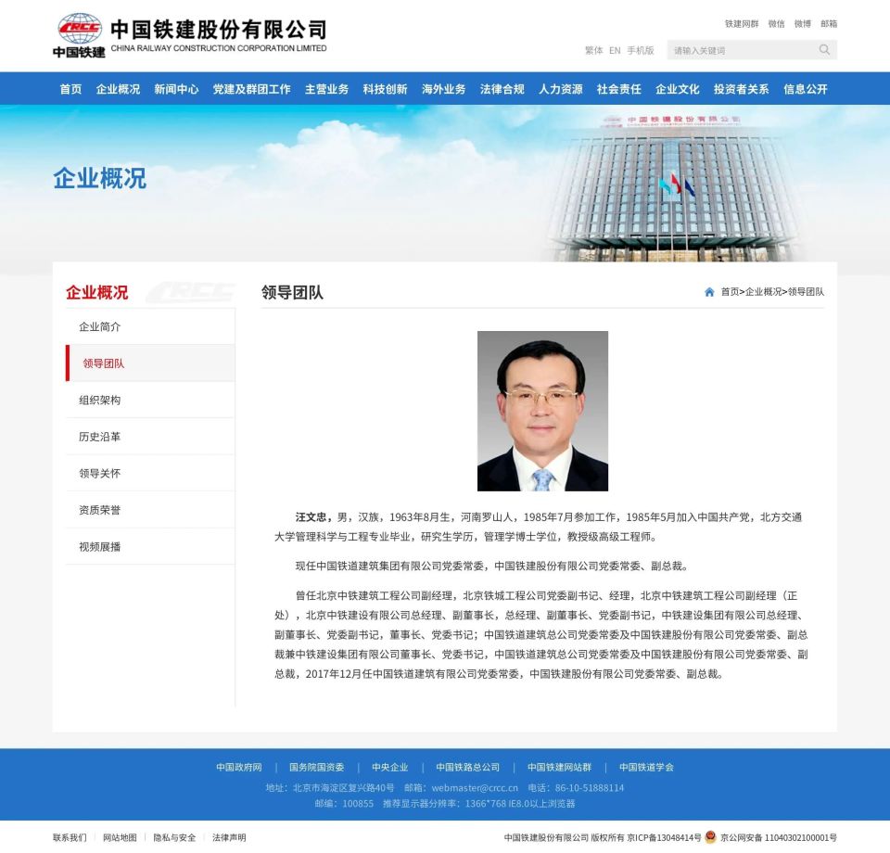The width and height of the screenshot is (890, 853).
Task: Select 资质荣誉 in the sidebar
Action: tap(150, 510)
